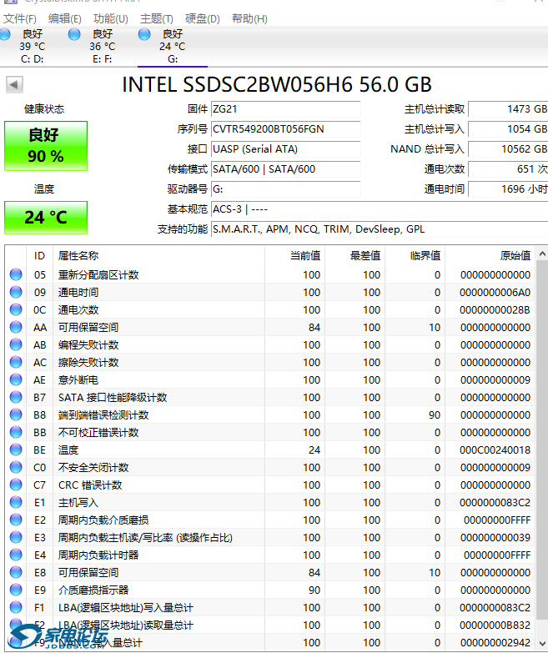The width and height of the screenshot is (548, 658).
Task: Click the status icon for 09 通电时间
Action: tap(16, 292)
